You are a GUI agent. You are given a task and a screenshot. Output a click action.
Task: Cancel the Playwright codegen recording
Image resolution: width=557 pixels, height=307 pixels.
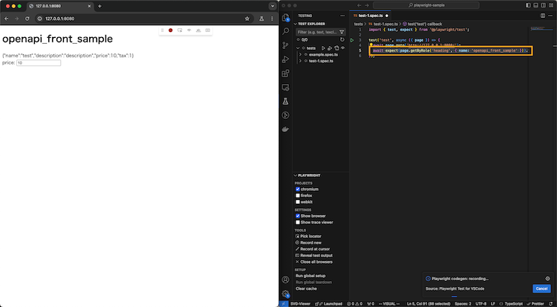(541, 288)
